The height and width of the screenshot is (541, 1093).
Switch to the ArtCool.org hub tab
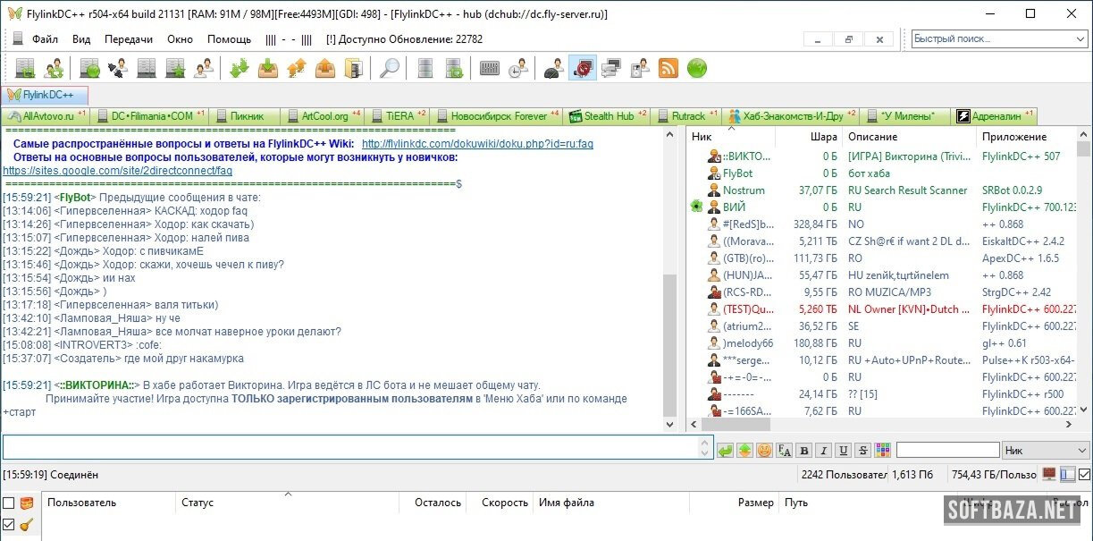click(x=323, y=116)
